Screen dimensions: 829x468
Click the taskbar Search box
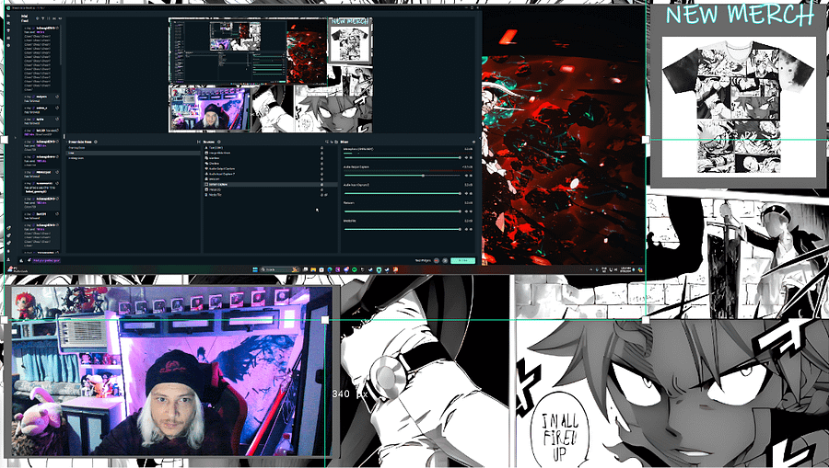click(280, 269)
